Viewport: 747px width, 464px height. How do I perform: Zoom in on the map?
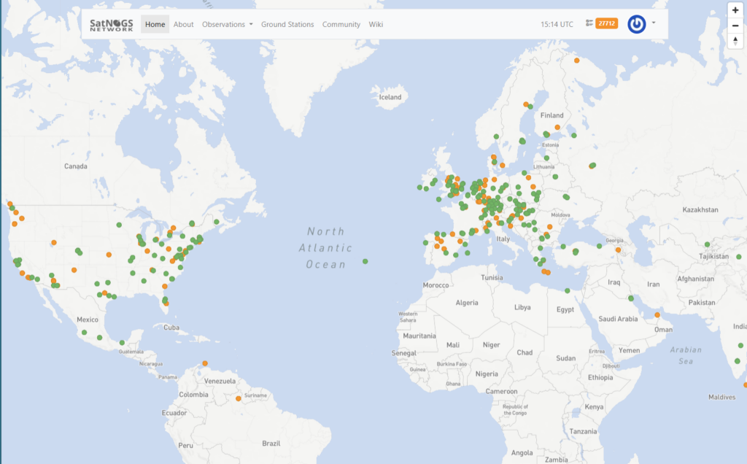735,9
